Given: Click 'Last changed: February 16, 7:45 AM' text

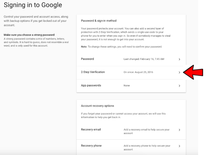Looking at the screenshot, I should 144,59.
